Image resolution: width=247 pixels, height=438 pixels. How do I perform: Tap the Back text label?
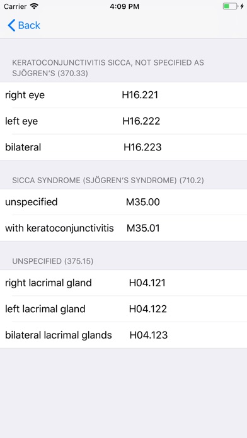29,25
